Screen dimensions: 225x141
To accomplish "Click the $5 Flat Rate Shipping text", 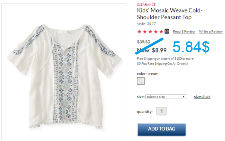I will (162, 64).
